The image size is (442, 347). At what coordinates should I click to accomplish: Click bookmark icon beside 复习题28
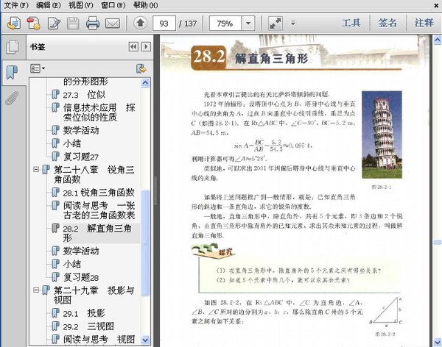pyautogui.click(x=55, y=277)
